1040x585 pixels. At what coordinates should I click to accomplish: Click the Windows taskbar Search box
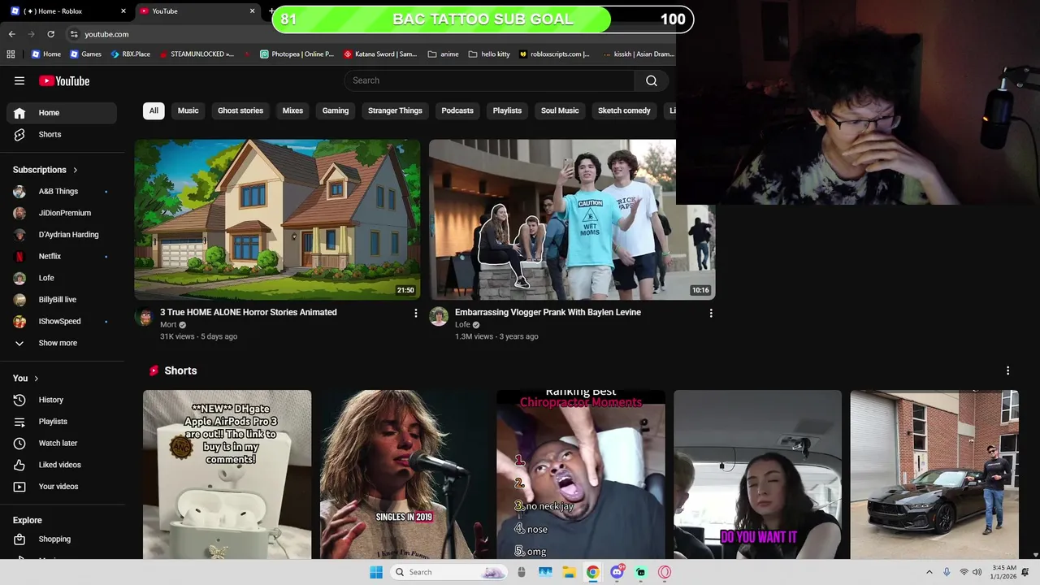[449, 572]
